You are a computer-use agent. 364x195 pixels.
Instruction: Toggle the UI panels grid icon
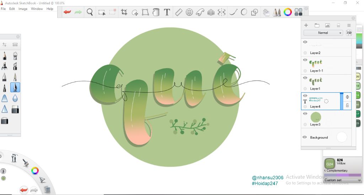click(298, 12)
